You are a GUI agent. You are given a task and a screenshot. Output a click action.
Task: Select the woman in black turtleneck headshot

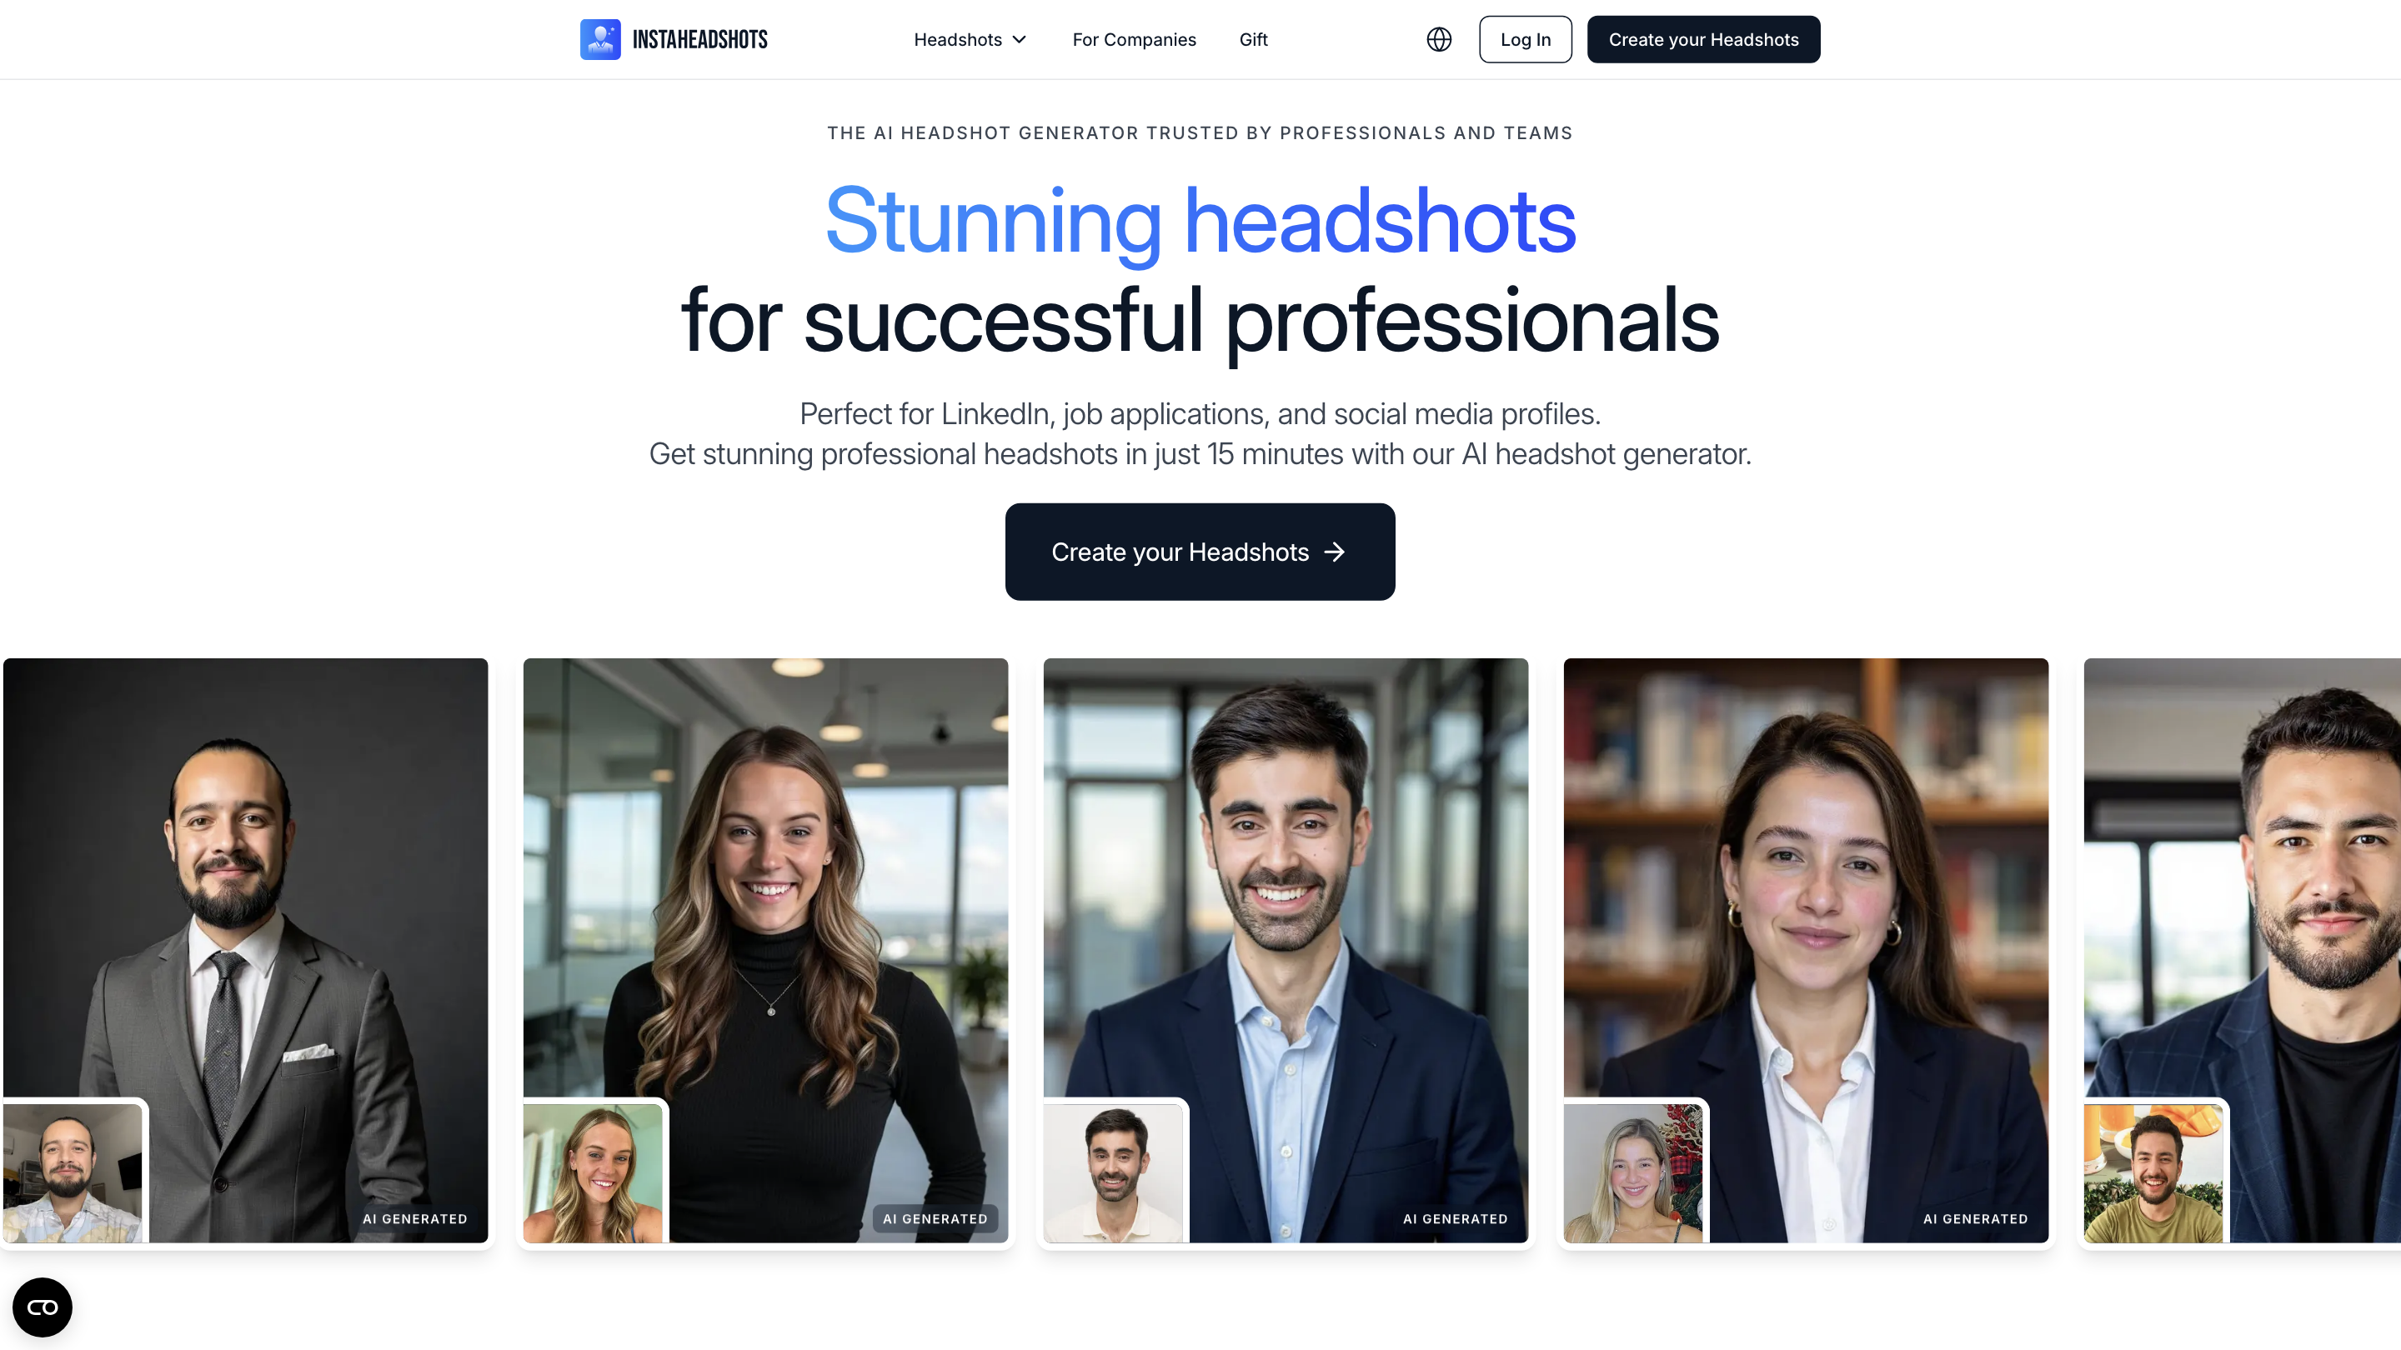tap(765, 949)
